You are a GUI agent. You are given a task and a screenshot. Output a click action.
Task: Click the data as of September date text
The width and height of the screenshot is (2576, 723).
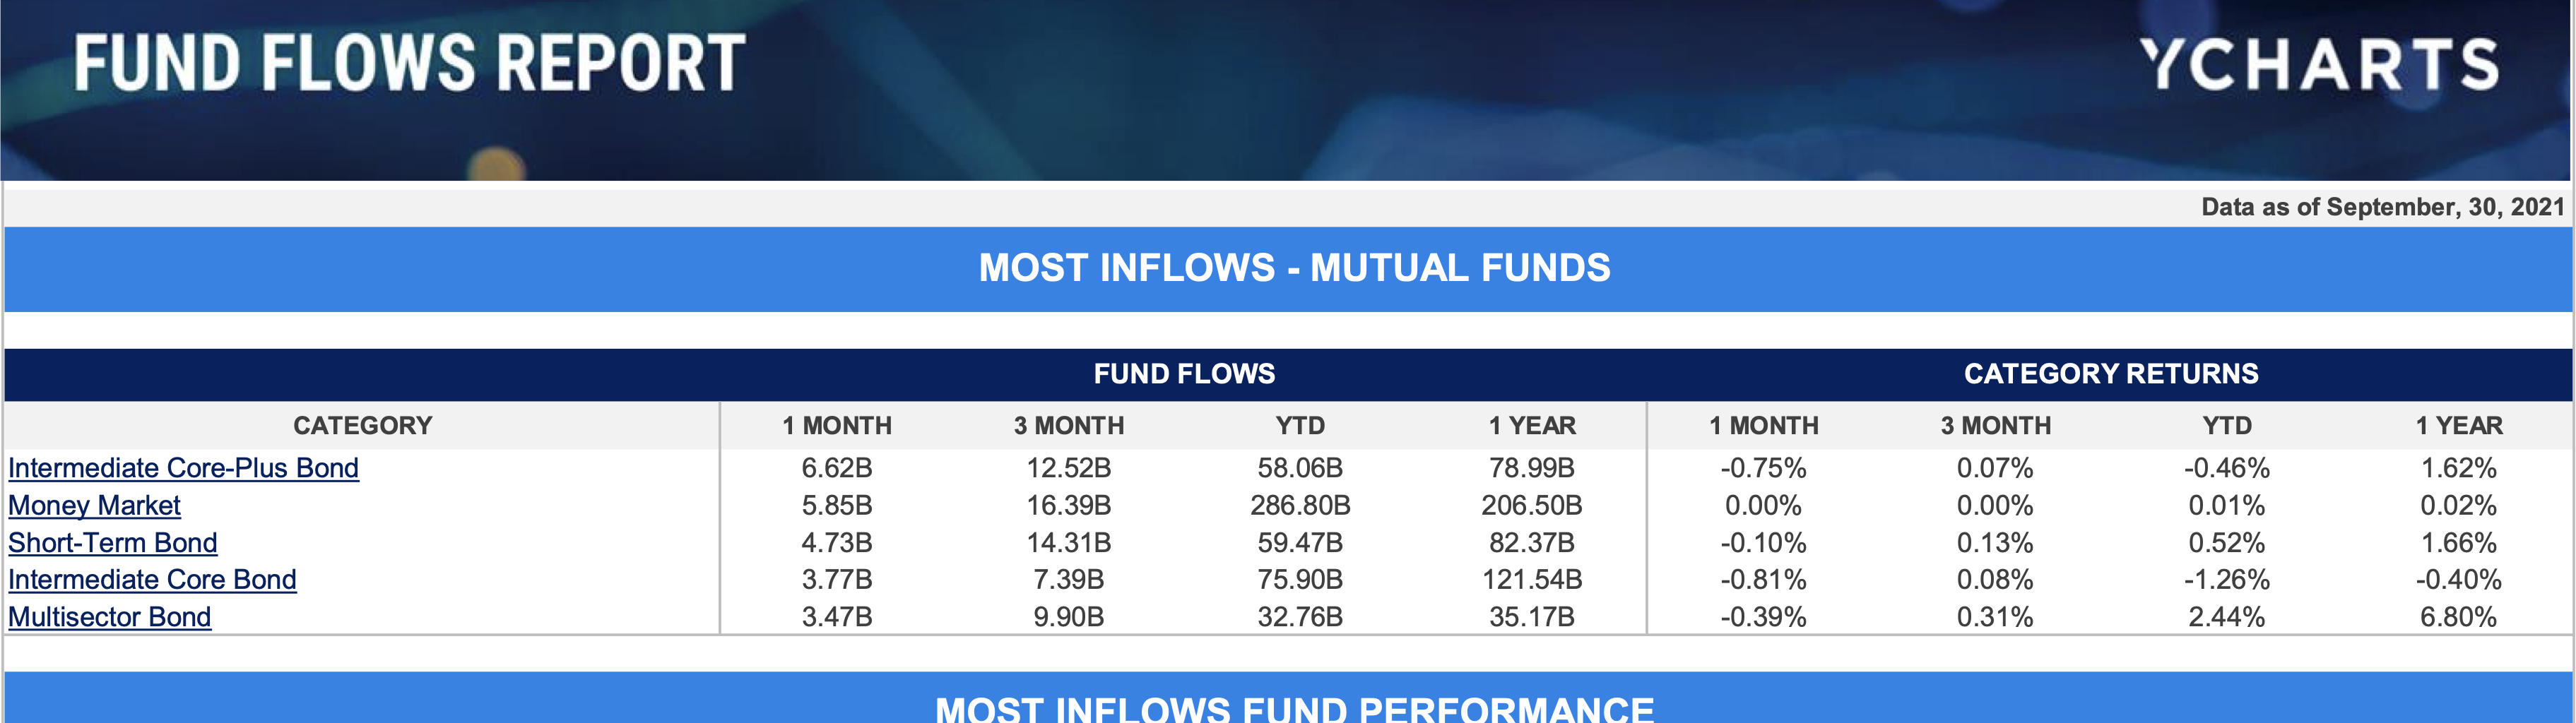[2382, 207]
